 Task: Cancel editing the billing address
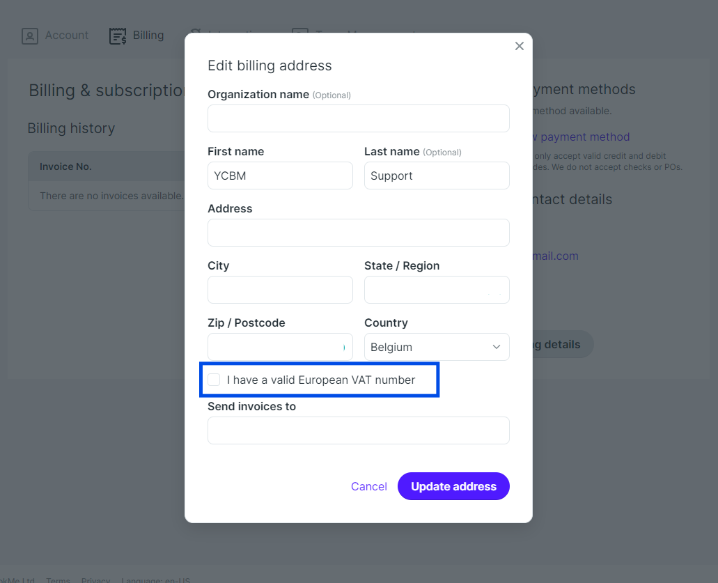(368, 486)
